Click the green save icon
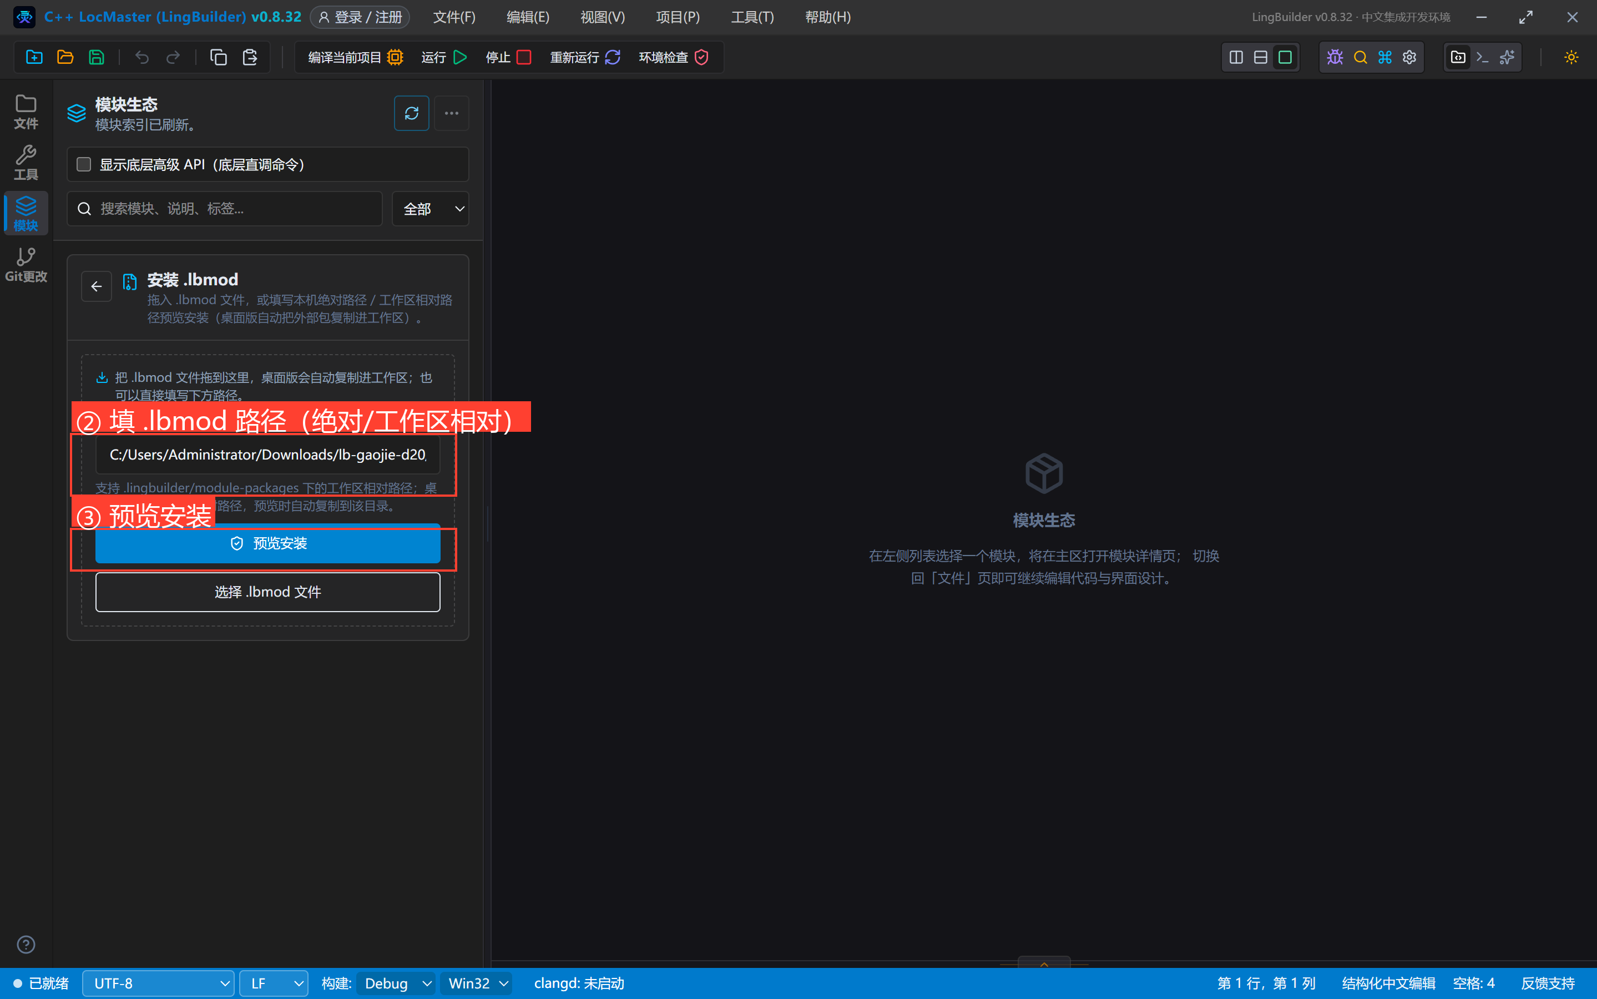This screenshot has width=1597, height=999. click(x=97, y=57)
